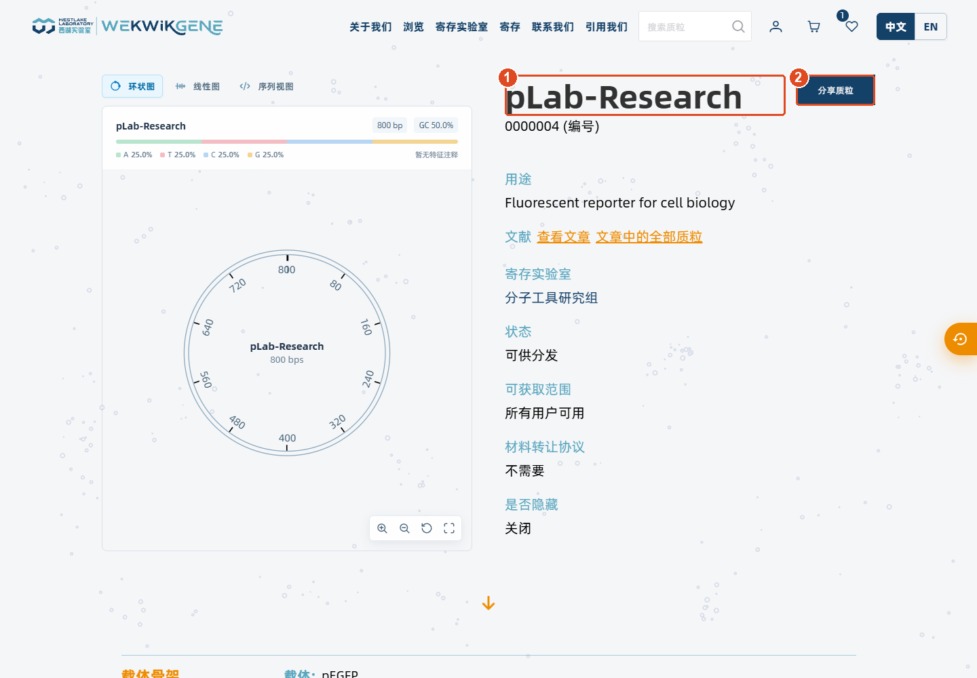
Task: Click the pLab-Research label in map center
Action: (x=287, y=346)
